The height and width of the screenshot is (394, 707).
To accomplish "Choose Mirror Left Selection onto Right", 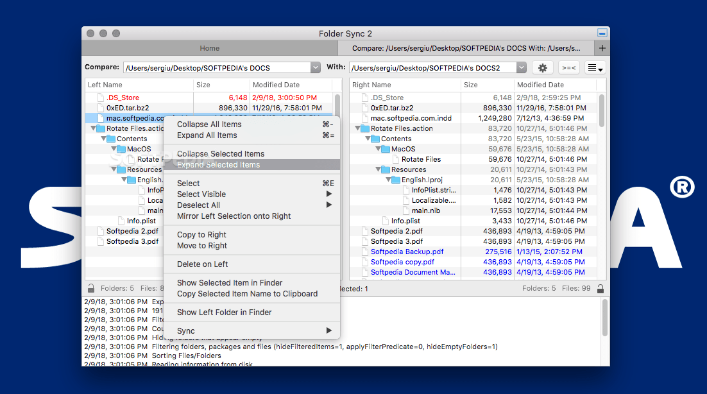I will click(x=251, y=216).
